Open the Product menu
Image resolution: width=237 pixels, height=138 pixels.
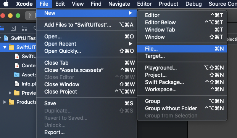168,4
